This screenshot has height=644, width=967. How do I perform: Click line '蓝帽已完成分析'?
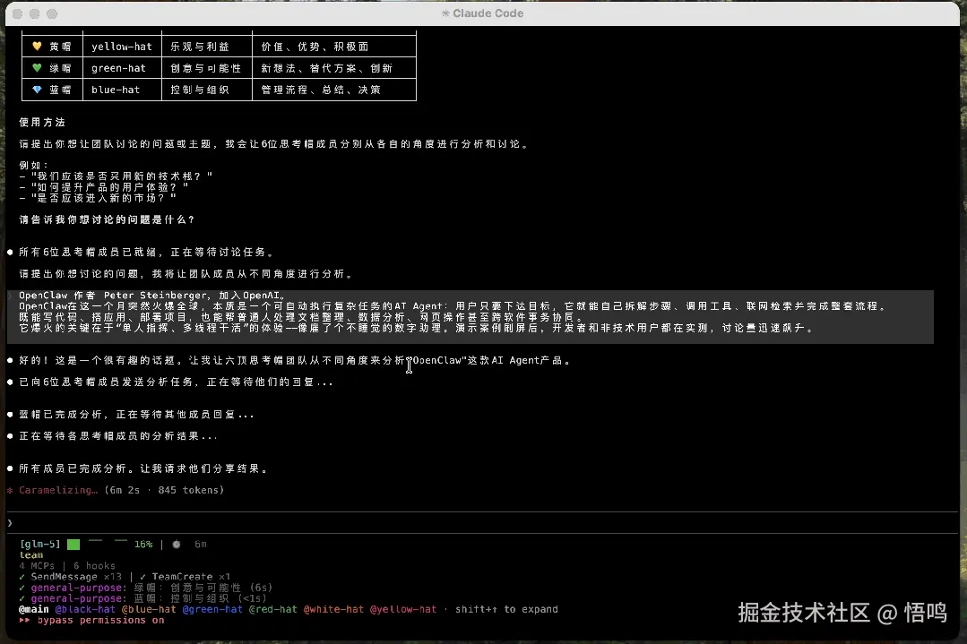(x=136, y=415)
